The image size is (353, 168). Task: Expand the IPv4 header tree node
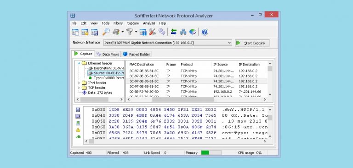(79, 83)
